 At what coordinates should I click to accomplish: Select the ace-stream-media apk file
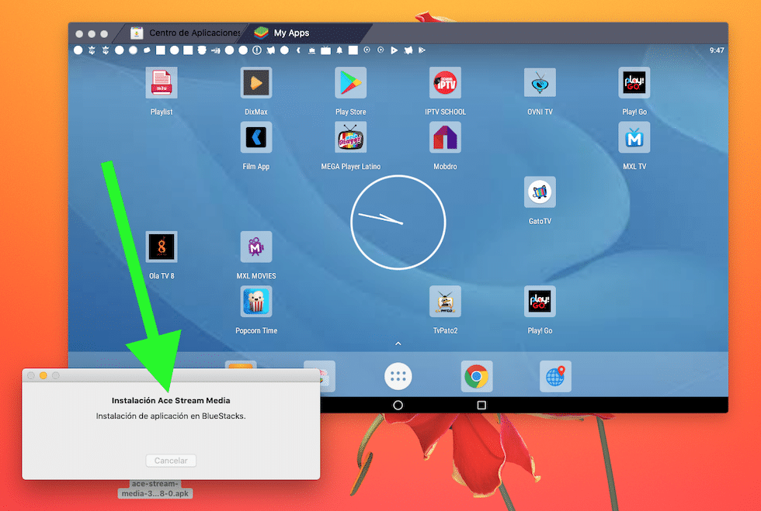tap(155, 487)
